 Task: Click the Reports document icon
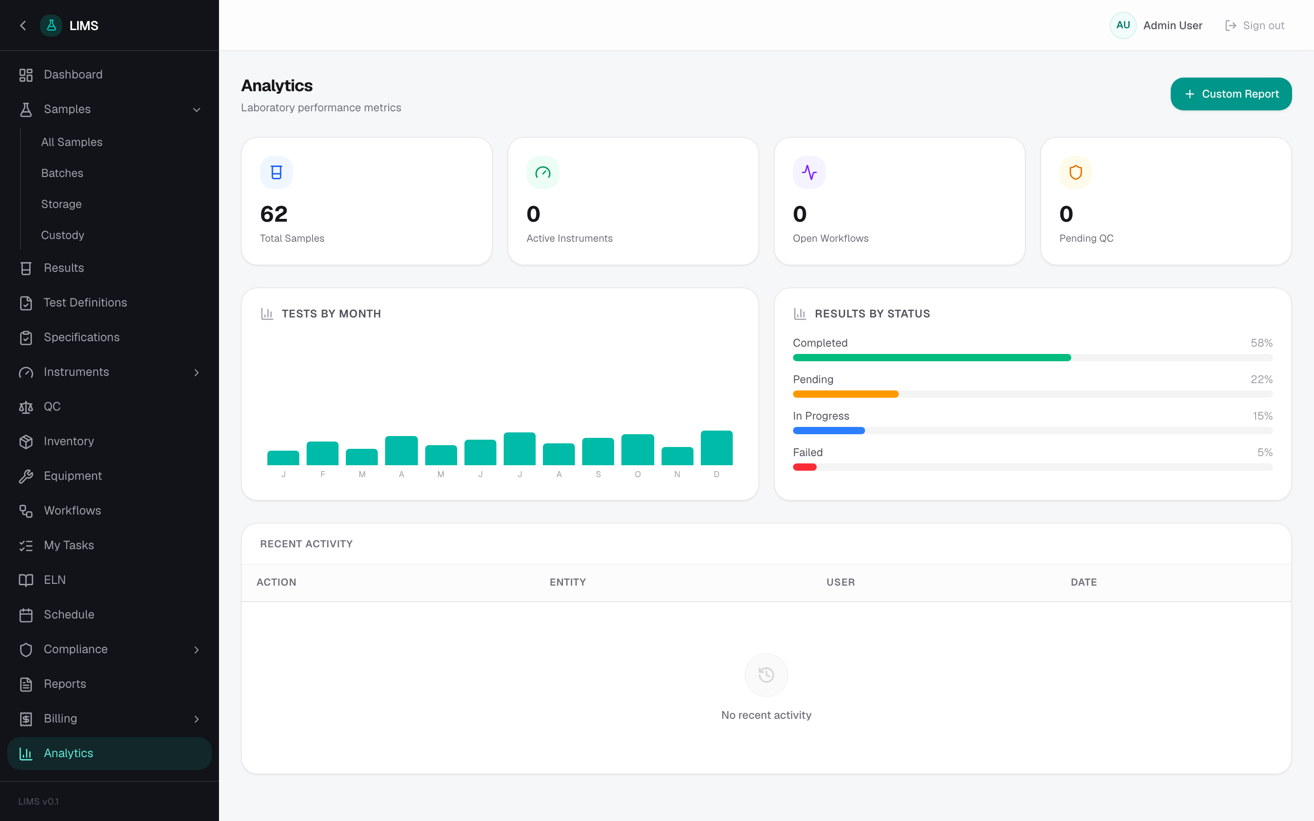(x=26, y=684)
